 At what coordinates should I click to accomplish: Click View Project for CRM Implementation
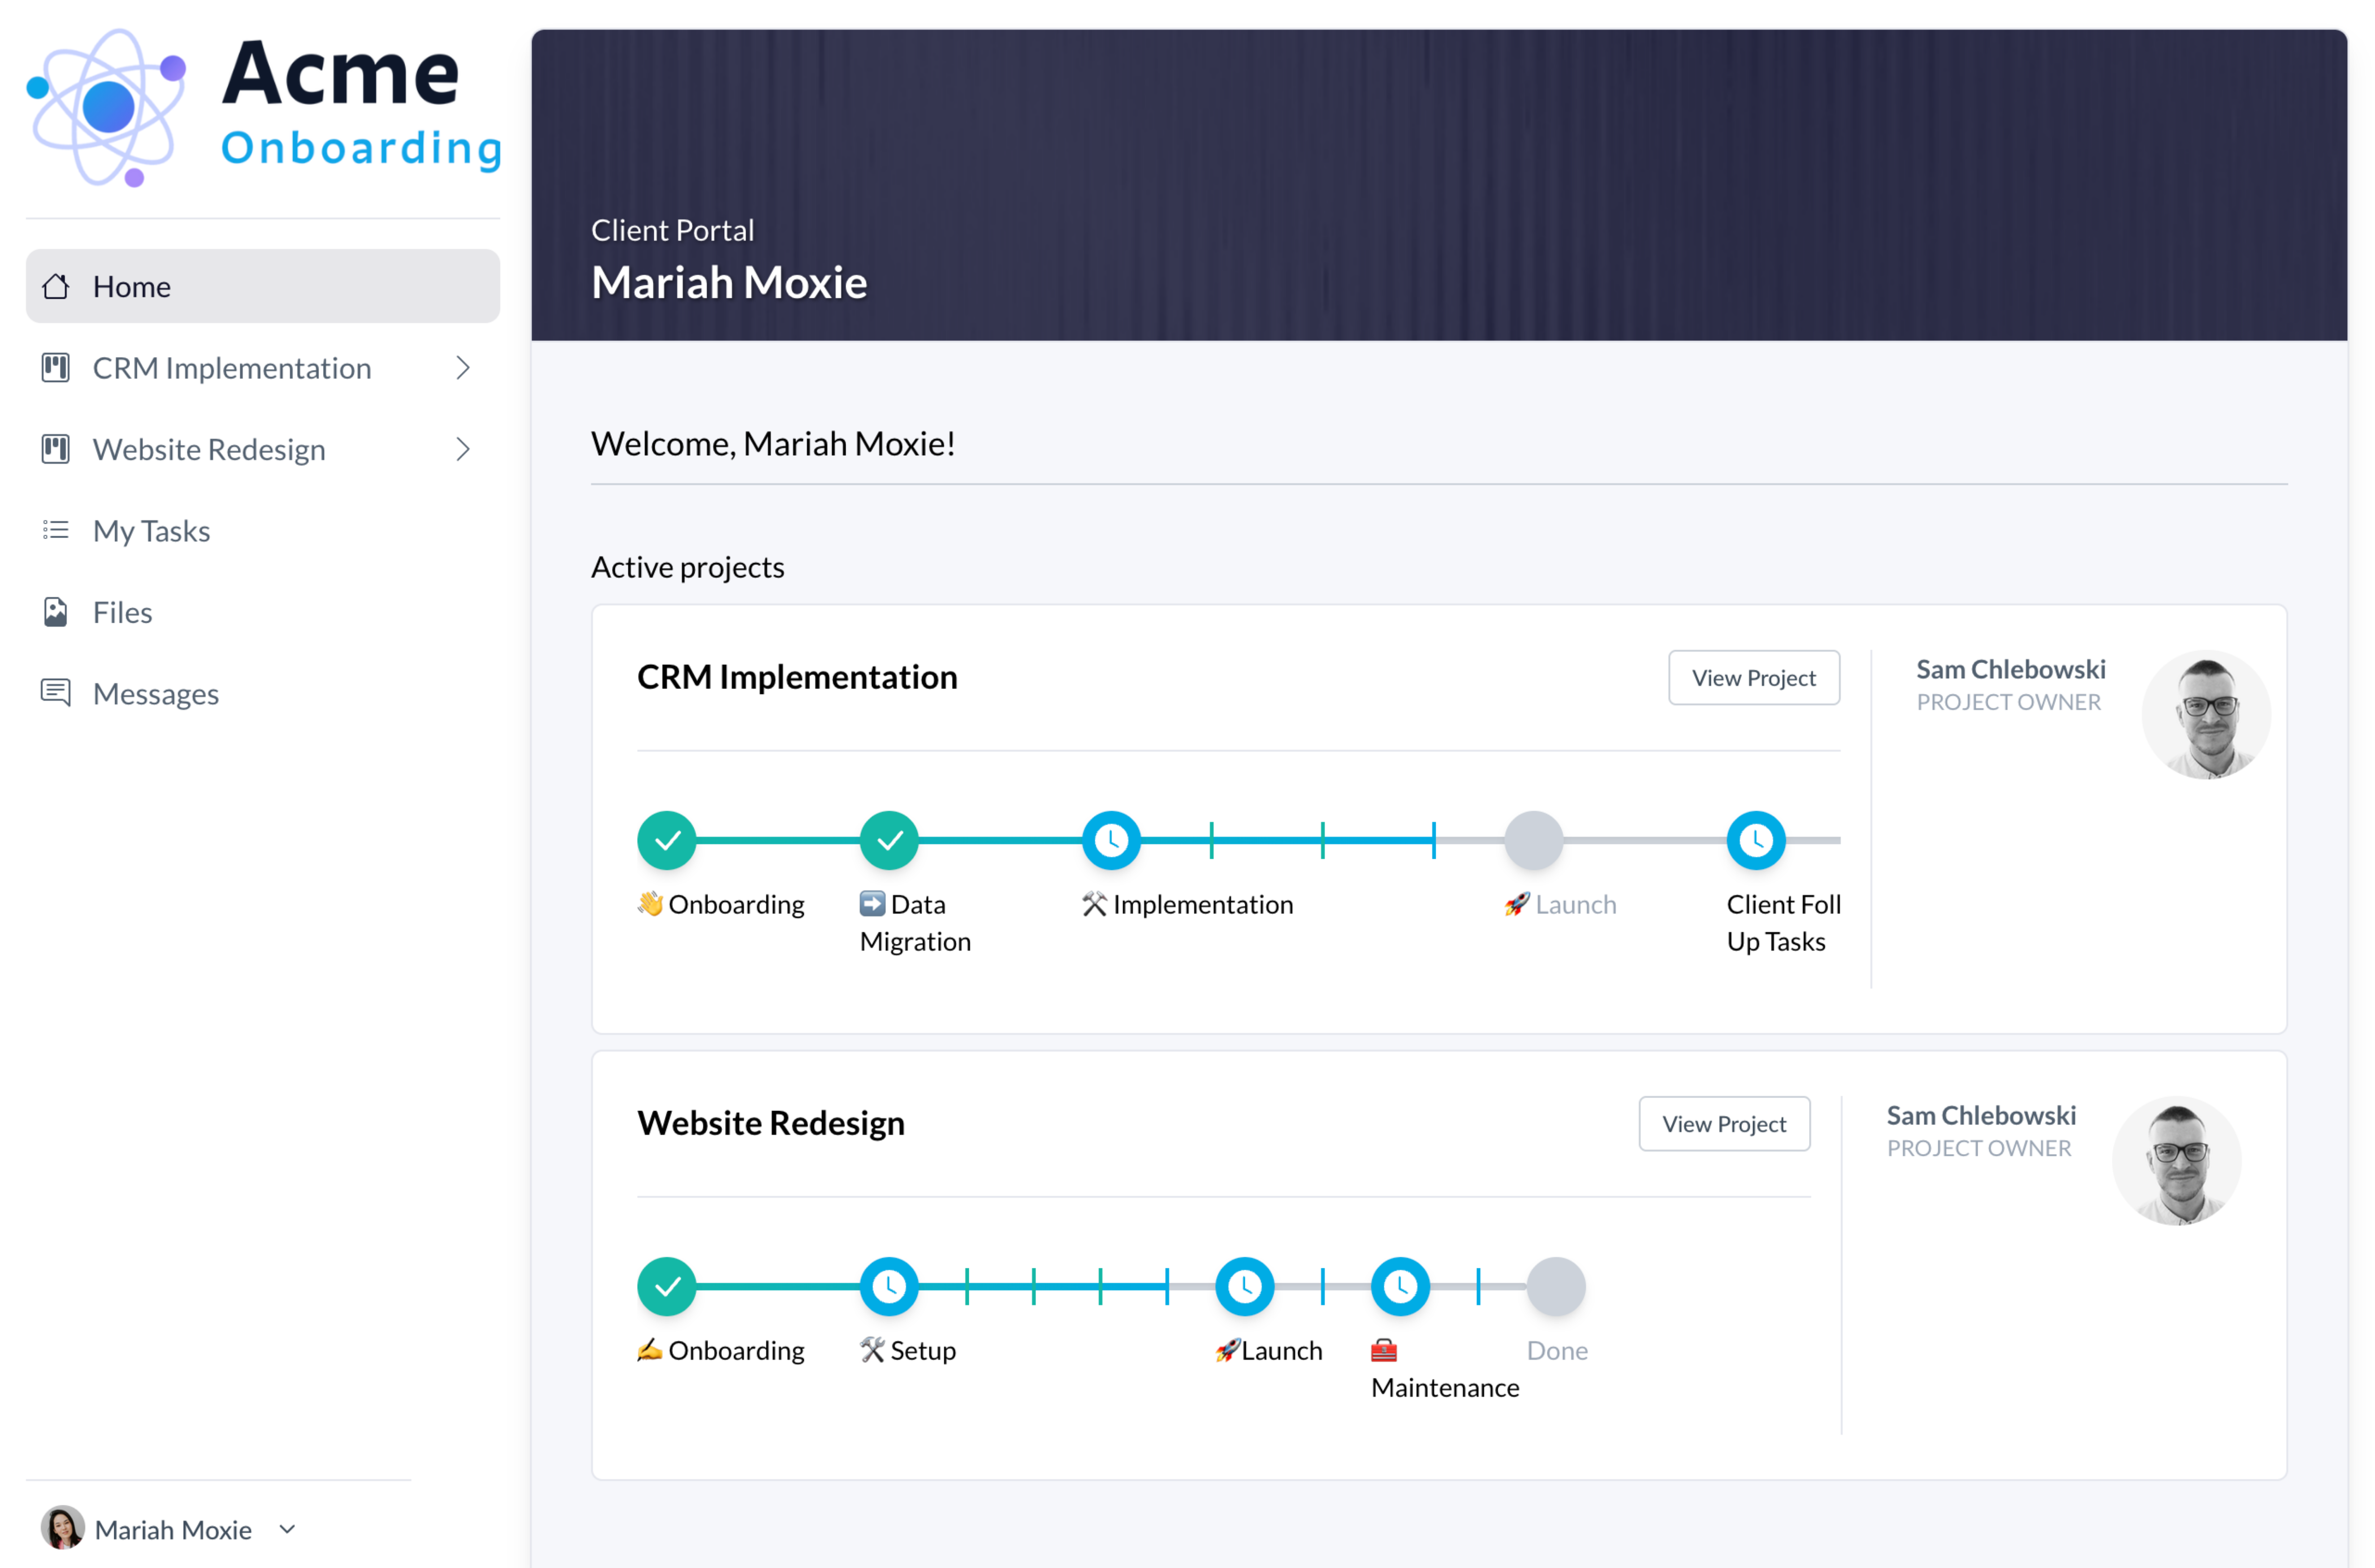tap(1753, 678)
